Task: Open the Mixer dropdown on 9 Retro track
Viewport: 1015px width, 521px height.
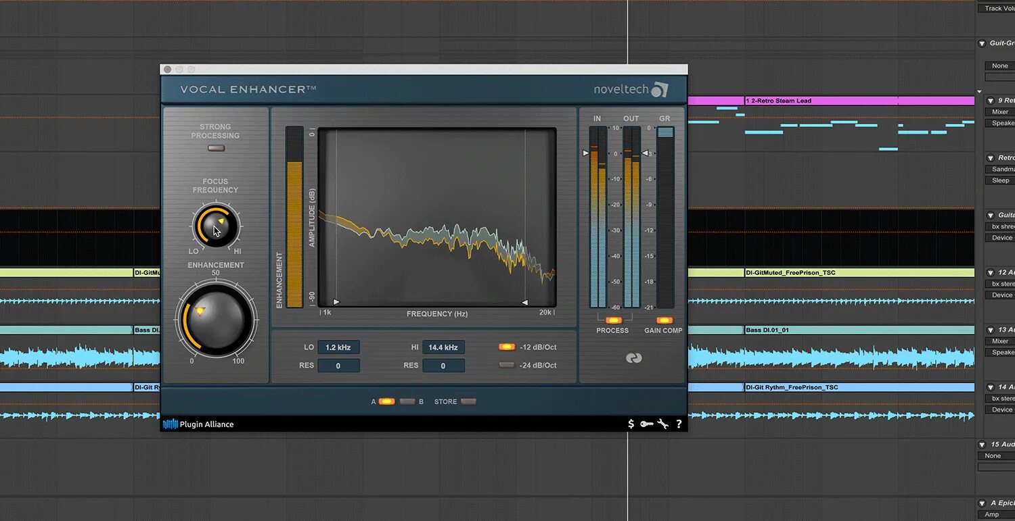Action: (x=1000, y=112)
